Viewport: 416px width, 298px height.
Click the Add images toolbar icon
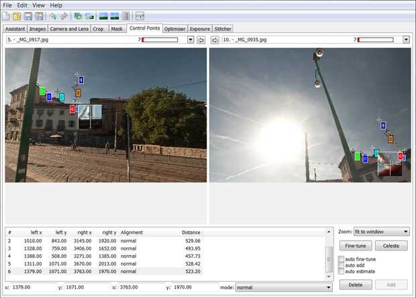[x=78, y=17]
